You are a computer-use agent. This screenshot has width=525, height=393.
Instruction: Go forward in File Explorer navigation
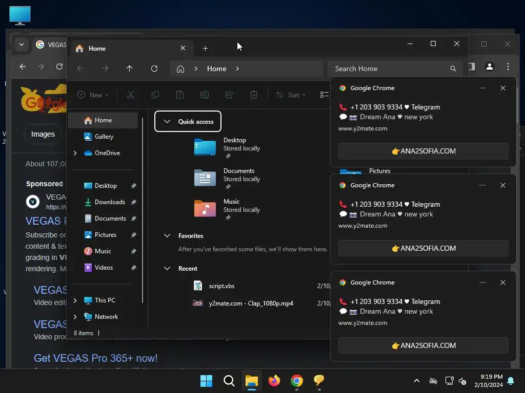(105, 69)
